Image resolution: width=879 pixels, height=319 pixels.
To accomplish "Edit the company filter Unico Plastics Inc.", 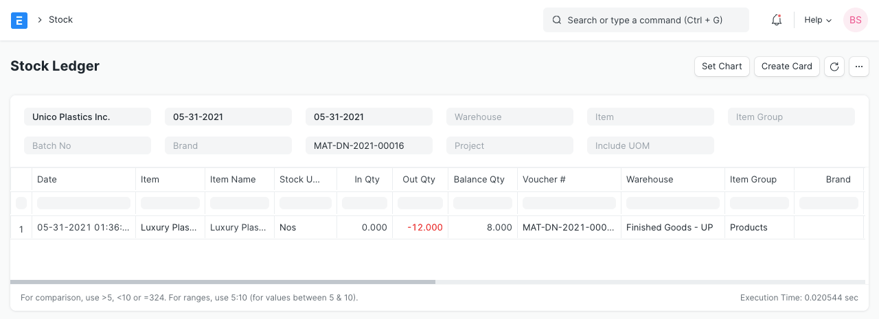I will [x=87, y=117].
